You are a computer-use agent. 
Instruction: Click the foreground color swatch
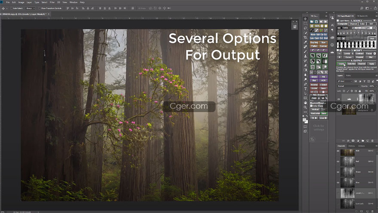click(x=305, y=119)
